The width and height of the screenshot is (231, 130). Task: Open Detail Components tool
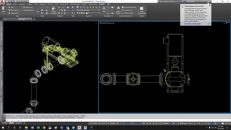(x=141, y=10)
